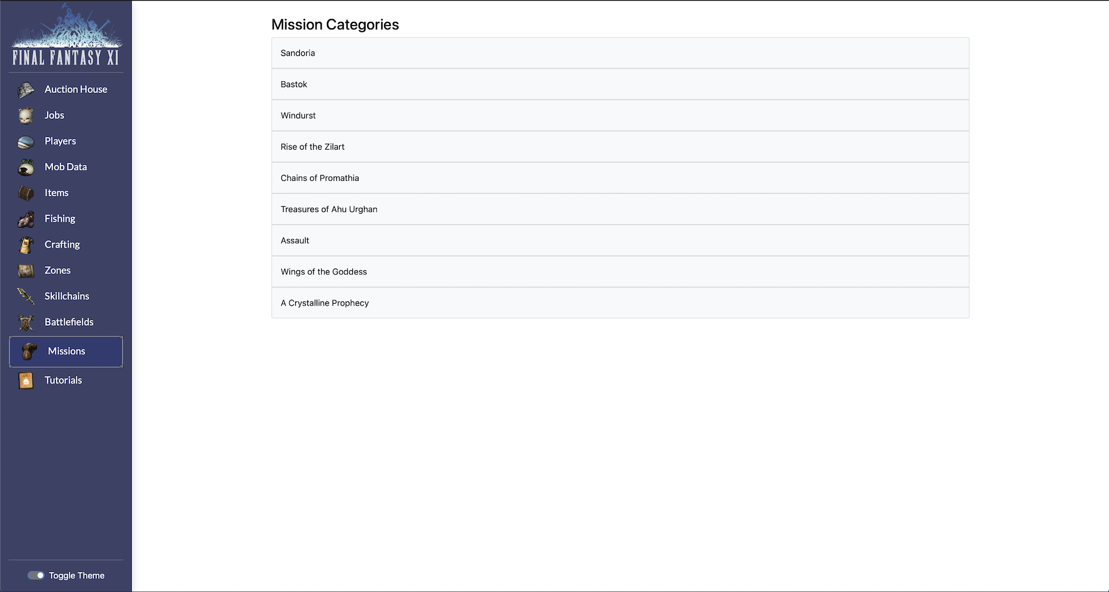
Task: Click the Crafting sidebar icon
Action: (x=26, y=245)
